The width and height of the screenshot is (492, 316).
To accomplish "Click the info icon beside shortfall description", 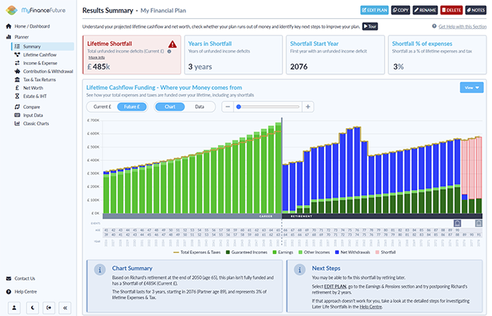I will (170, 51).
